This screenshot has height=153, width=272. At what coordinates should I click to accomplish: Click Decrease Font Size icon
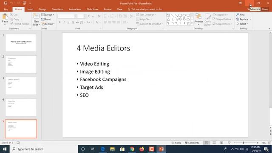[x=93, y=16]
